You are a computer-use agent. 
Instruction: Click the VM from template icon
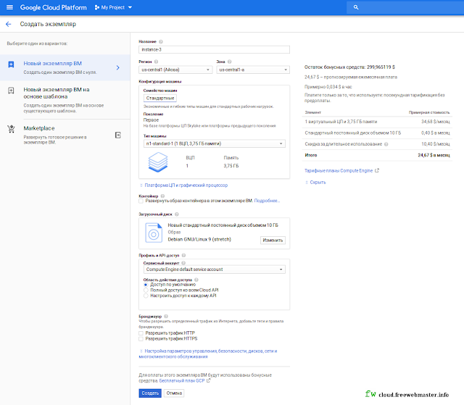[11, 91]
